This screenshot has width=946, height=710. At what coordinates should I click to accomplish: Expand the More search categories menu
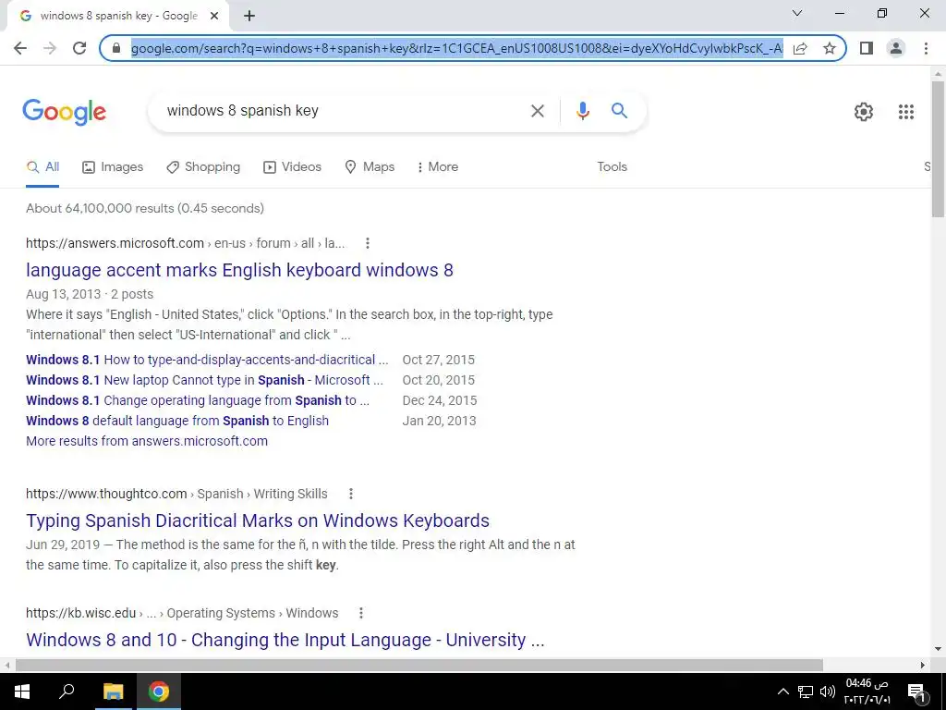coord(438,167)
